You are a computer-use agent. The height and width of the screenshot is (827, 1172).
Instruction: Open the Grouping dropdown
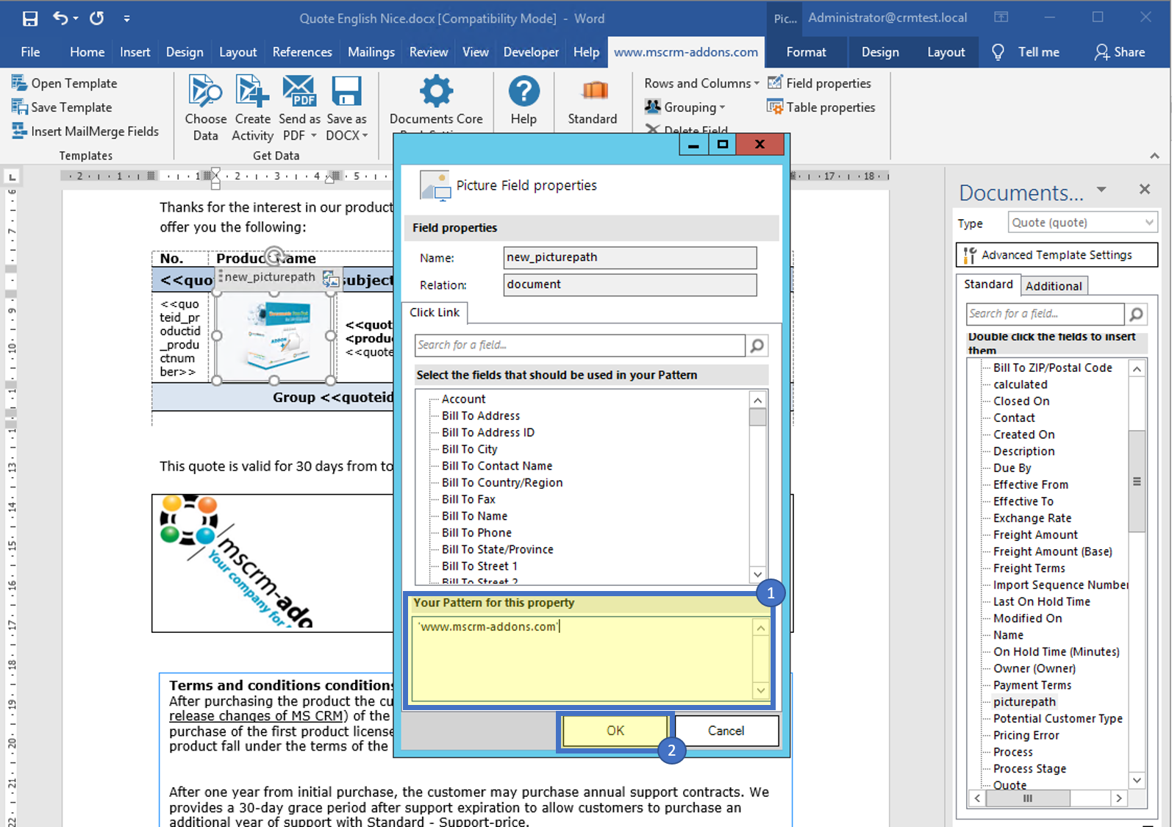tap(685, 107)
